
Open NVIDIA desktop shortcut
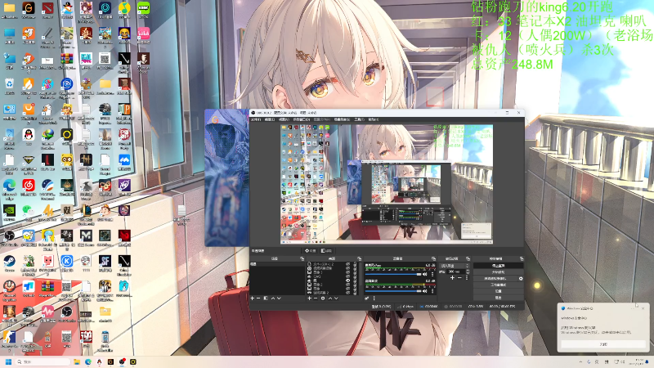tap(9, 211)
